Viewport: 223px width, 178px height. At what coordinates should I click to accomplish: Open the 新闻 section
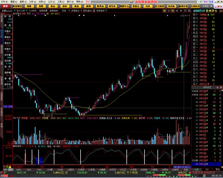(89, 6)
